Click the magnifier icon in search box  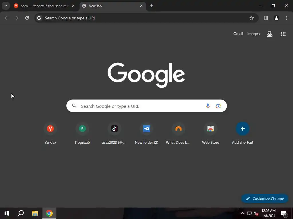point(74,106)
